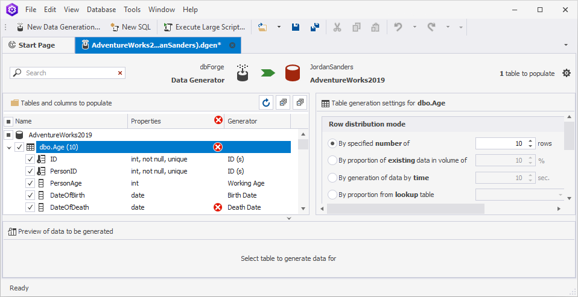
Task: Click the Copy toolbar icon
Action: [356, 27]
